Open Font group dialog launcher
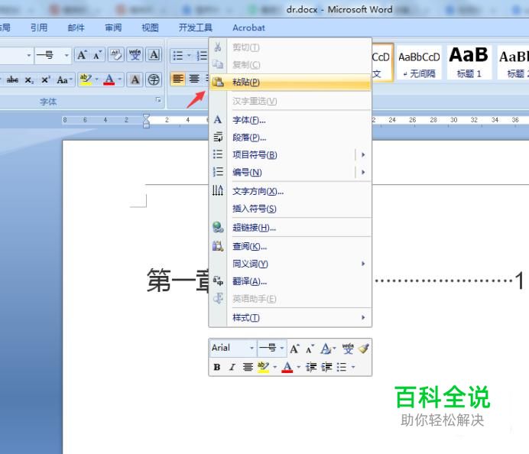The image size is (529, 454). (x=158, y=100)
